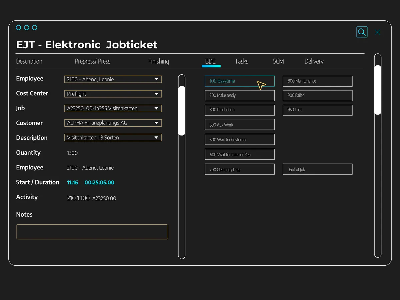Open the Customer dropdown list
The height and width of the screenshot is (300, 400).
tap(156, 123)
